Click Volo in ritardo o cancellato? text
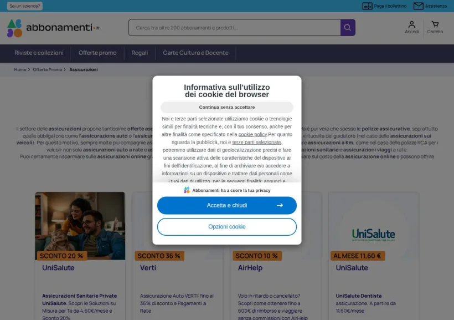The image size is (454, 320). pos(269,296)
